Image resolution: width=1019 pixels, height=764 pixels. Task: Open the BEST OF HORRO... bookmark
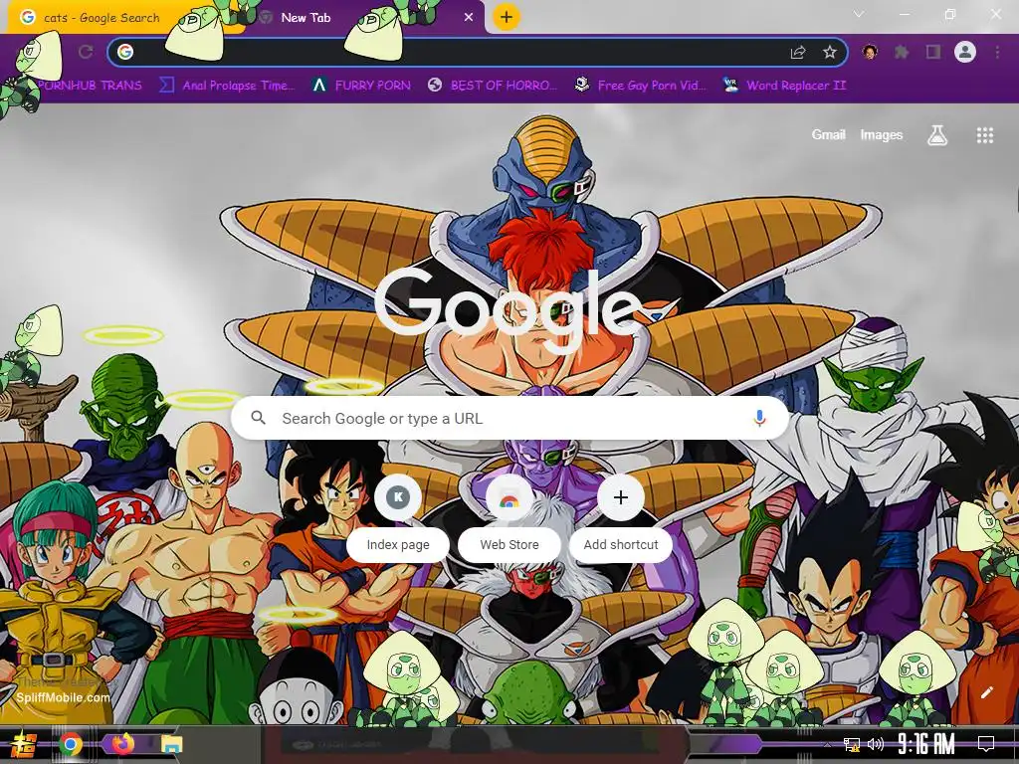tap(493, 86)
